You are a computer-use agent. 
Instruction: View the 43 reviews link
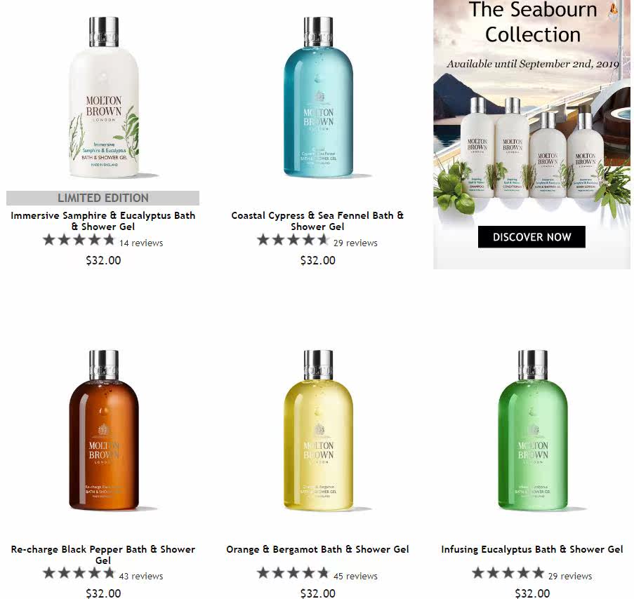point(141,577)
